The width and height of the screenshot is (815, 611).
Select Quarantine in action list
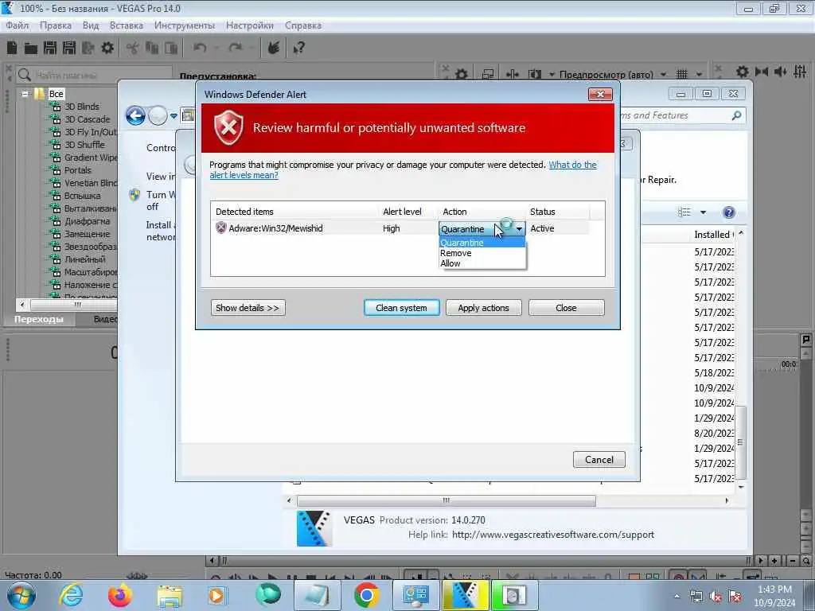coord(482,243)
